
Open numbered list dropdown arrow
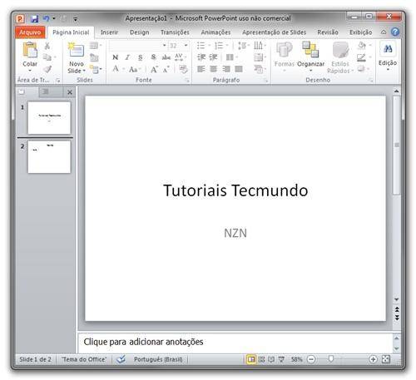click(227, 46)
